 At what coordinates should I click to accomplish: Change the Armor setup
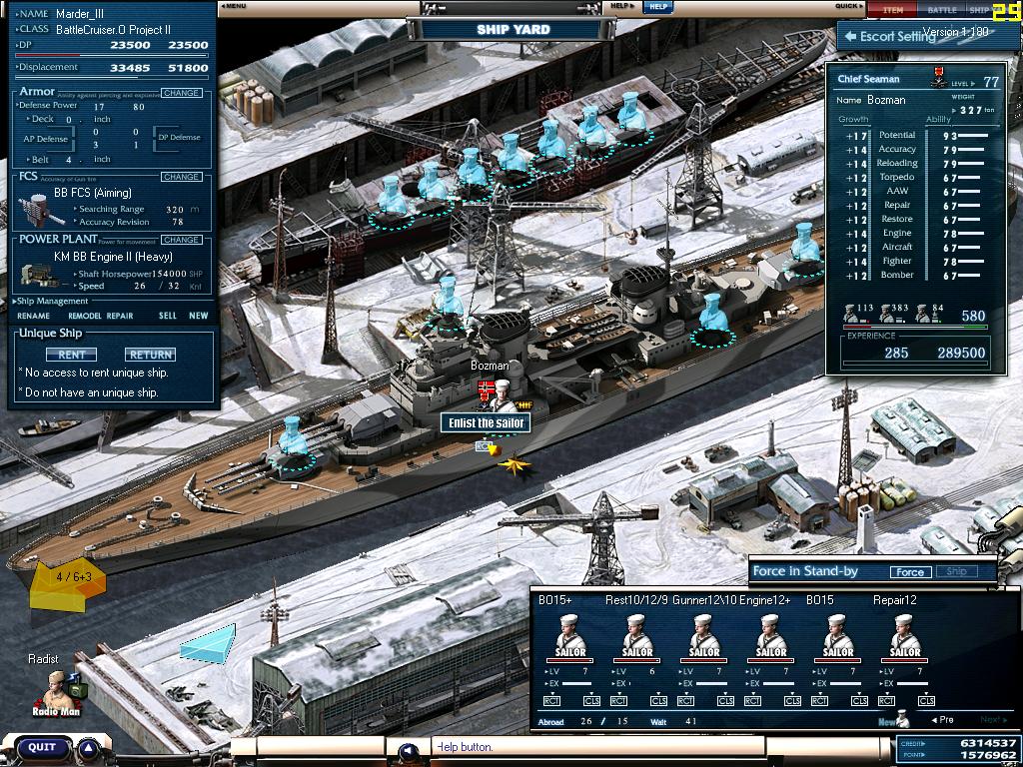click(x=182, y=93)
